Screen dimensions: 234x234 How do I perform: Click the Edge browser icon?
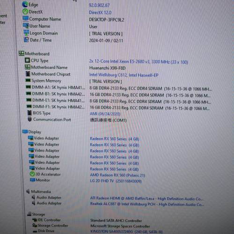pyautogui.click(x=25, y=4)
